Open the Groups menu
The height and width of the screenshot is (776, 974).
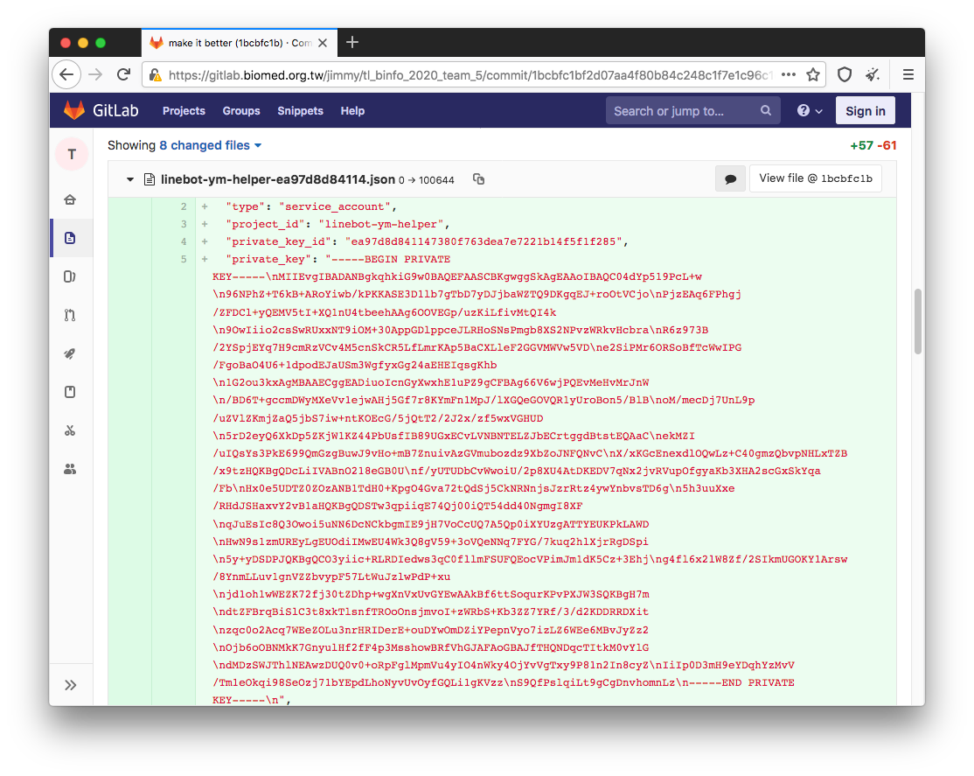click(x=241, y=111)
